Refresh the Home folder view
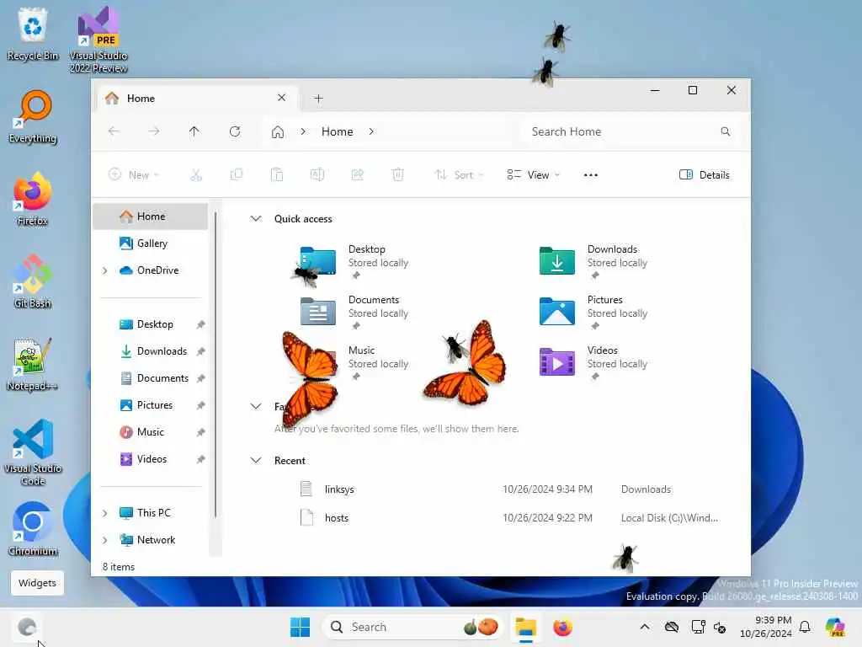The width and height of the screenshot is (862, 647). (x=235, y=131)
